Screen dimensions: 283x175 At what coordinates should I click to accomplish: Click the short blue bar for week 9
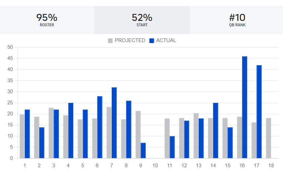pos(143,150)
